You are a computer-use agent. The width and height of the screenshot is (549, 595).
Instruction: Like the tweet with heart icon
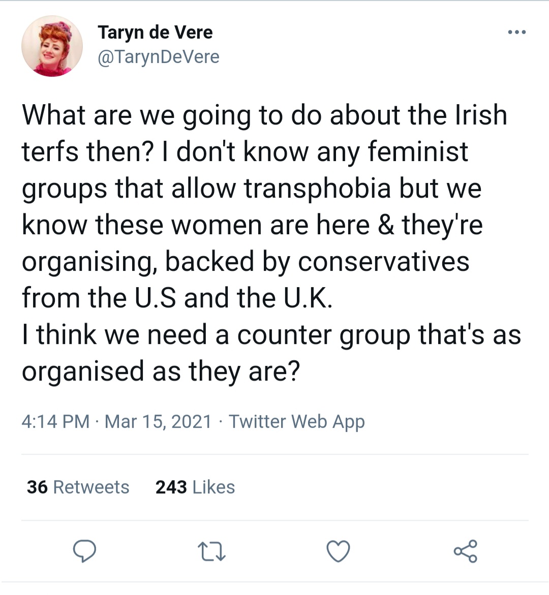pos(338,551)
